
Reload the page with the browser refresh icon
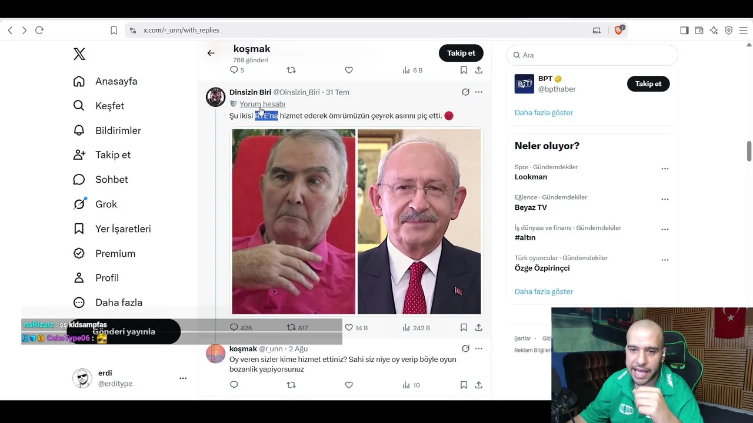click(39, 30)
